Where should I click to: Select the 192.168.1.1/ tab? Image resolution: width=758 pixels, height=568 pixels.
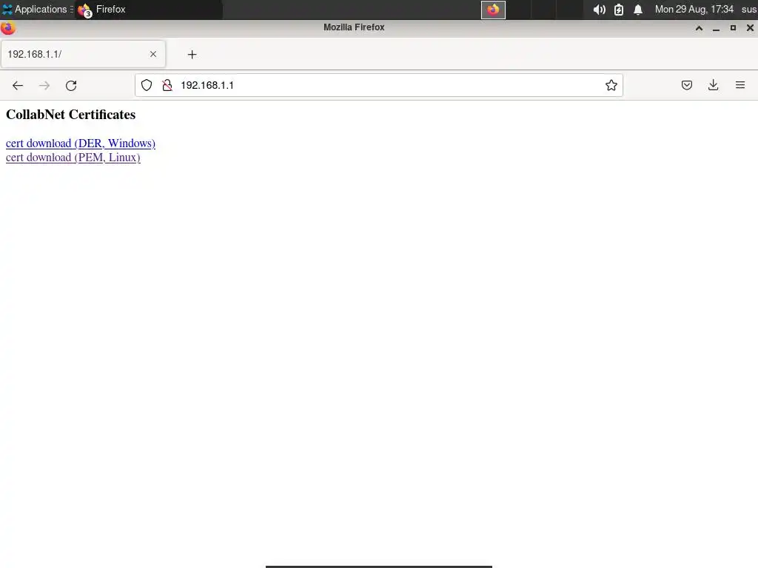(x=83, y=54)
